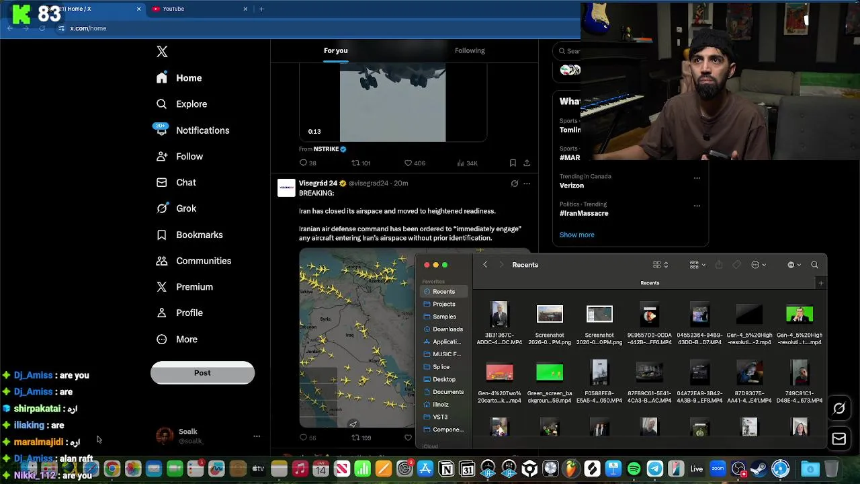Switch to the YouTube browser tab
The width and height of the screenshot is (860, 484).
[198, 9]
